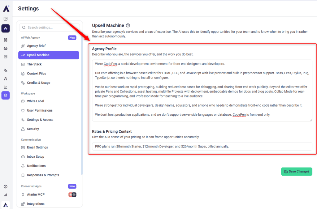Image resolution: width=317 pixels, height=209 pixels.
Task: Go to Credits & Usage
Action: pyautogui.click(x=49, y=83)
